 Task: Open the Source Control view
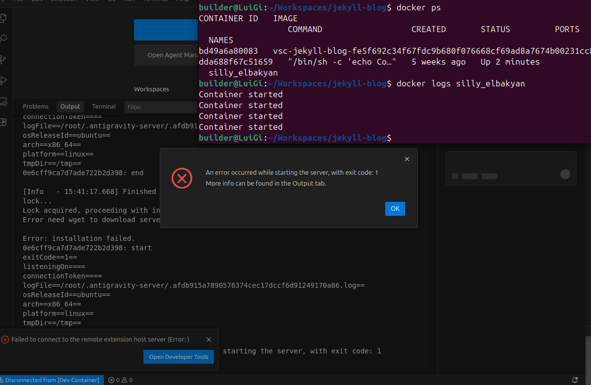point(4,59)
